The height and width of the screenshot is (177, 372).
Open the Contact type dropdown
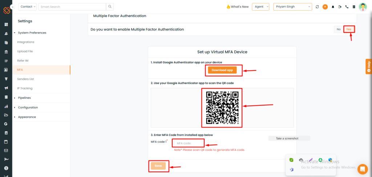[x=28, y=7]
